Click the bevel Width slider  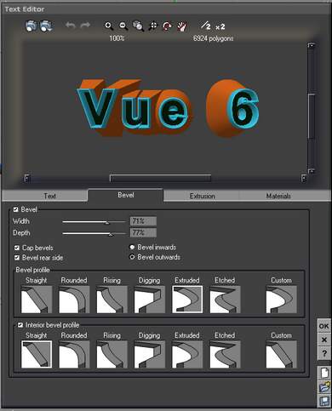94,222
